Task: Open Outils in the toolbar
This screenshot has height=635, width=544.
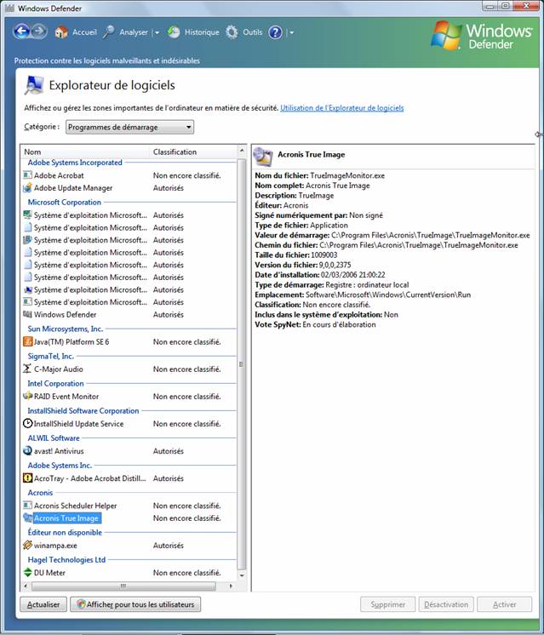Action: click(x=252, y=32)
